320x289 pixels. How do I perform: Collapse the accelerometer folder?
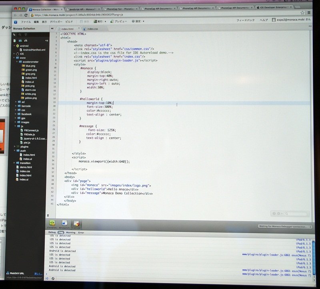[17, 62]
